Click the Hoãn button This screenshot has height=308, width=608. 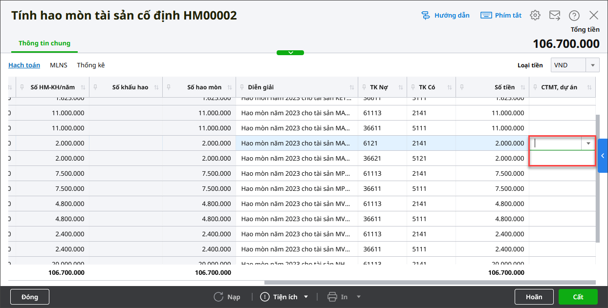534,297
